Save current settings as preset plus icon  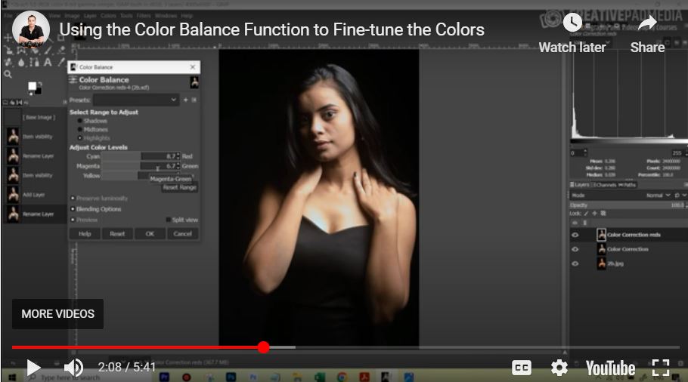(x=185, y=100)
